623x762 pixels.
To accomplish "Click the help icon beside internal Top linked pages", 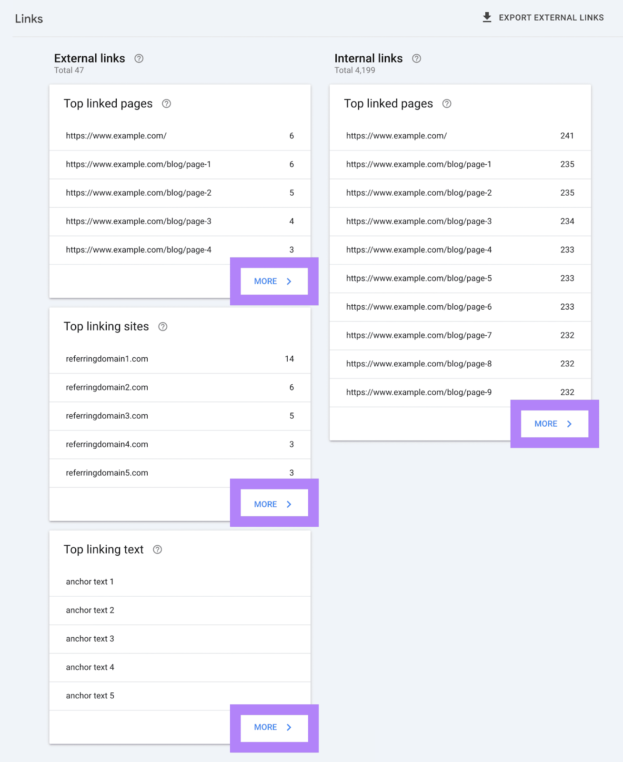I will coord(447,103).
